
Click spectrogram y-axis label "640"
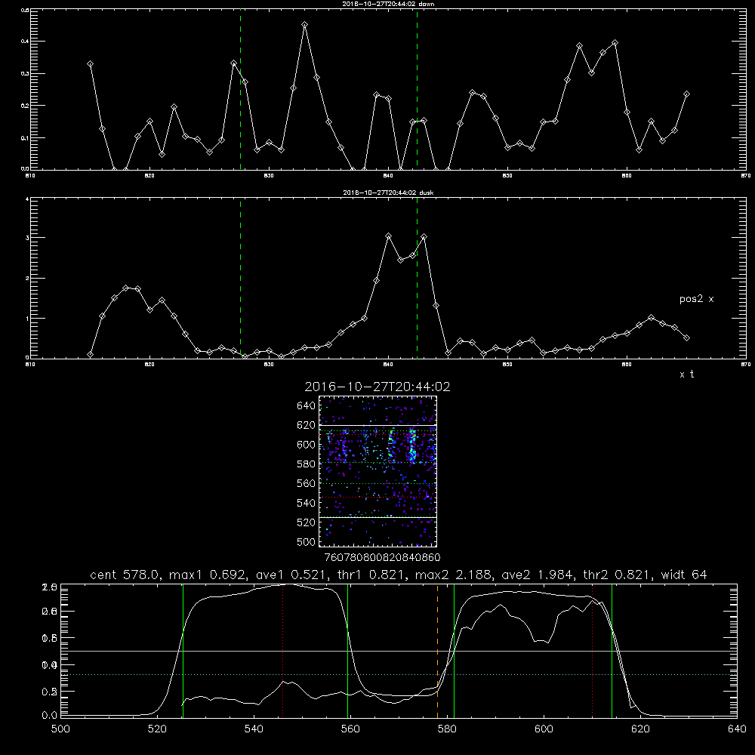307,406
